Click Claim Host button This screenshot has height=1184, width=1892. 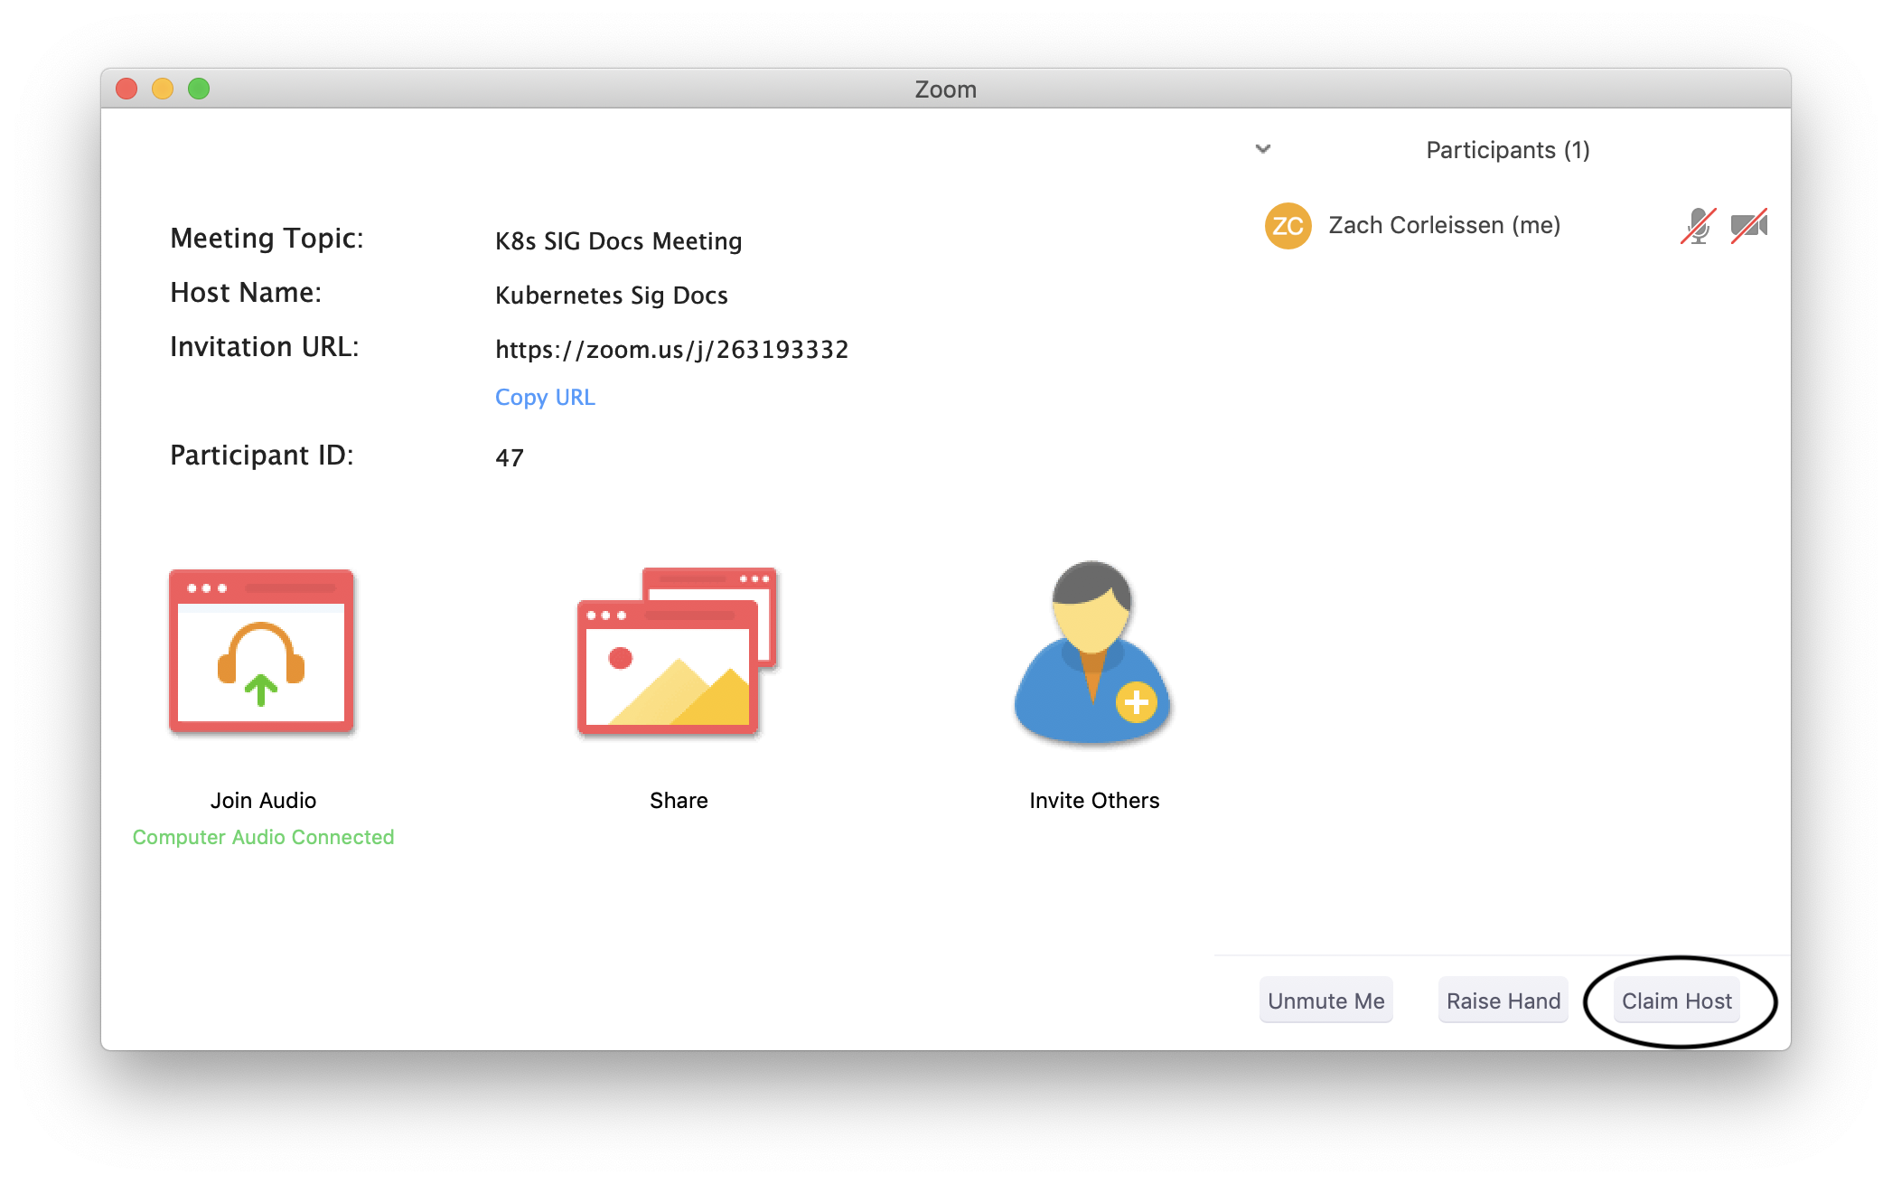[1677, 1001]
